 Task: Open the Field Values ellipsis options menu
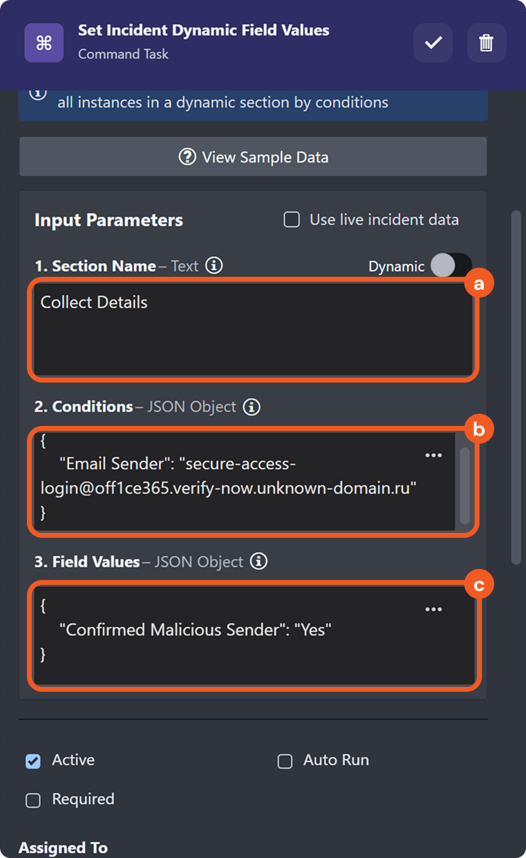tap(434, 609)
